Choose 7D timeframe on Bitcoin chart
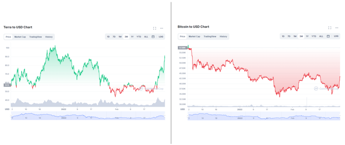Viewport: 345px width, 145px height. [x=289, y=36]
